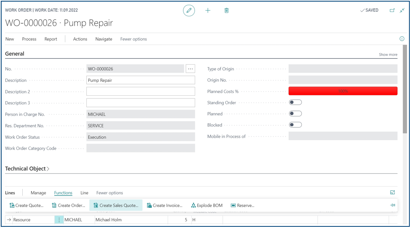The image size is (411, 228).
Task: Click the Description field Pump Repair
Action: (x=141, y=80)
